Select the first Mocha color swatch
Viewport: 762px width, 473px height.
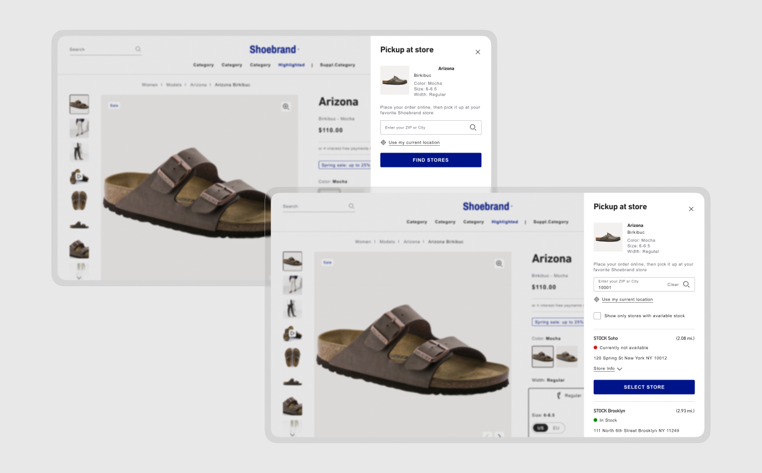(543, 357)
